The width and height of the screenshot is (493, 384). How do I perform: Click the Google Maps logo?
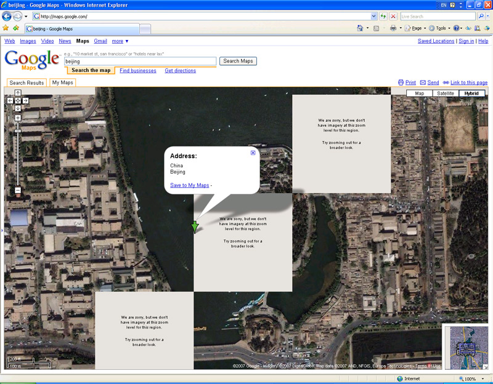point(32,60)
